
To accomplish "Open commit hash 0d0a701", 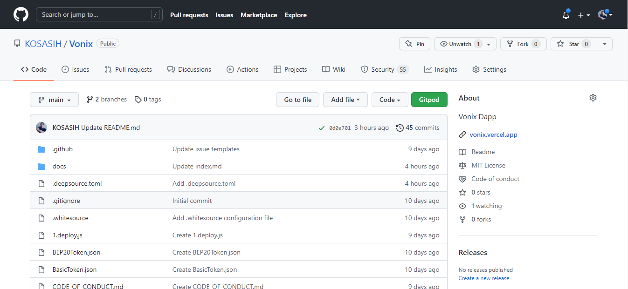I will (340, 128).
